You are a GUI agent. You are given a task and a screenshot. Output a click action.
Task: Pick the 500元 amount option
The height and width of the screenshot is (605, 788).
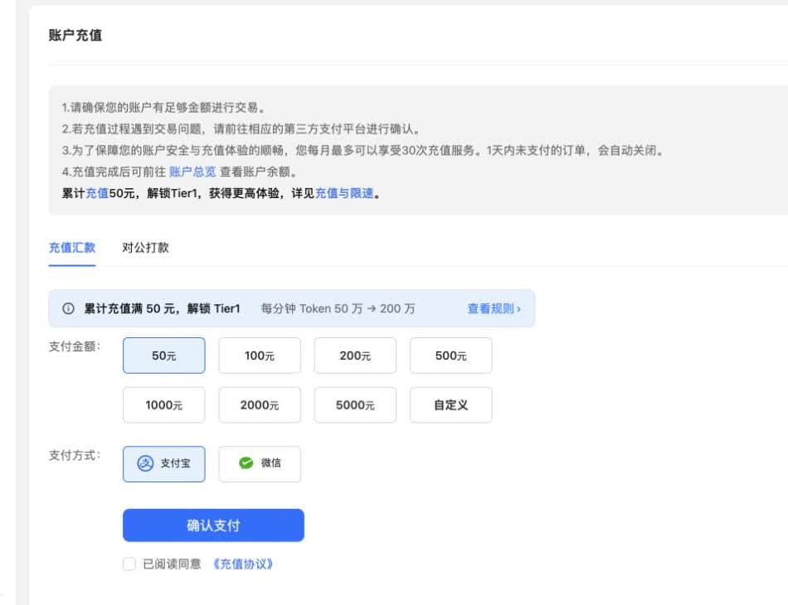450,356
